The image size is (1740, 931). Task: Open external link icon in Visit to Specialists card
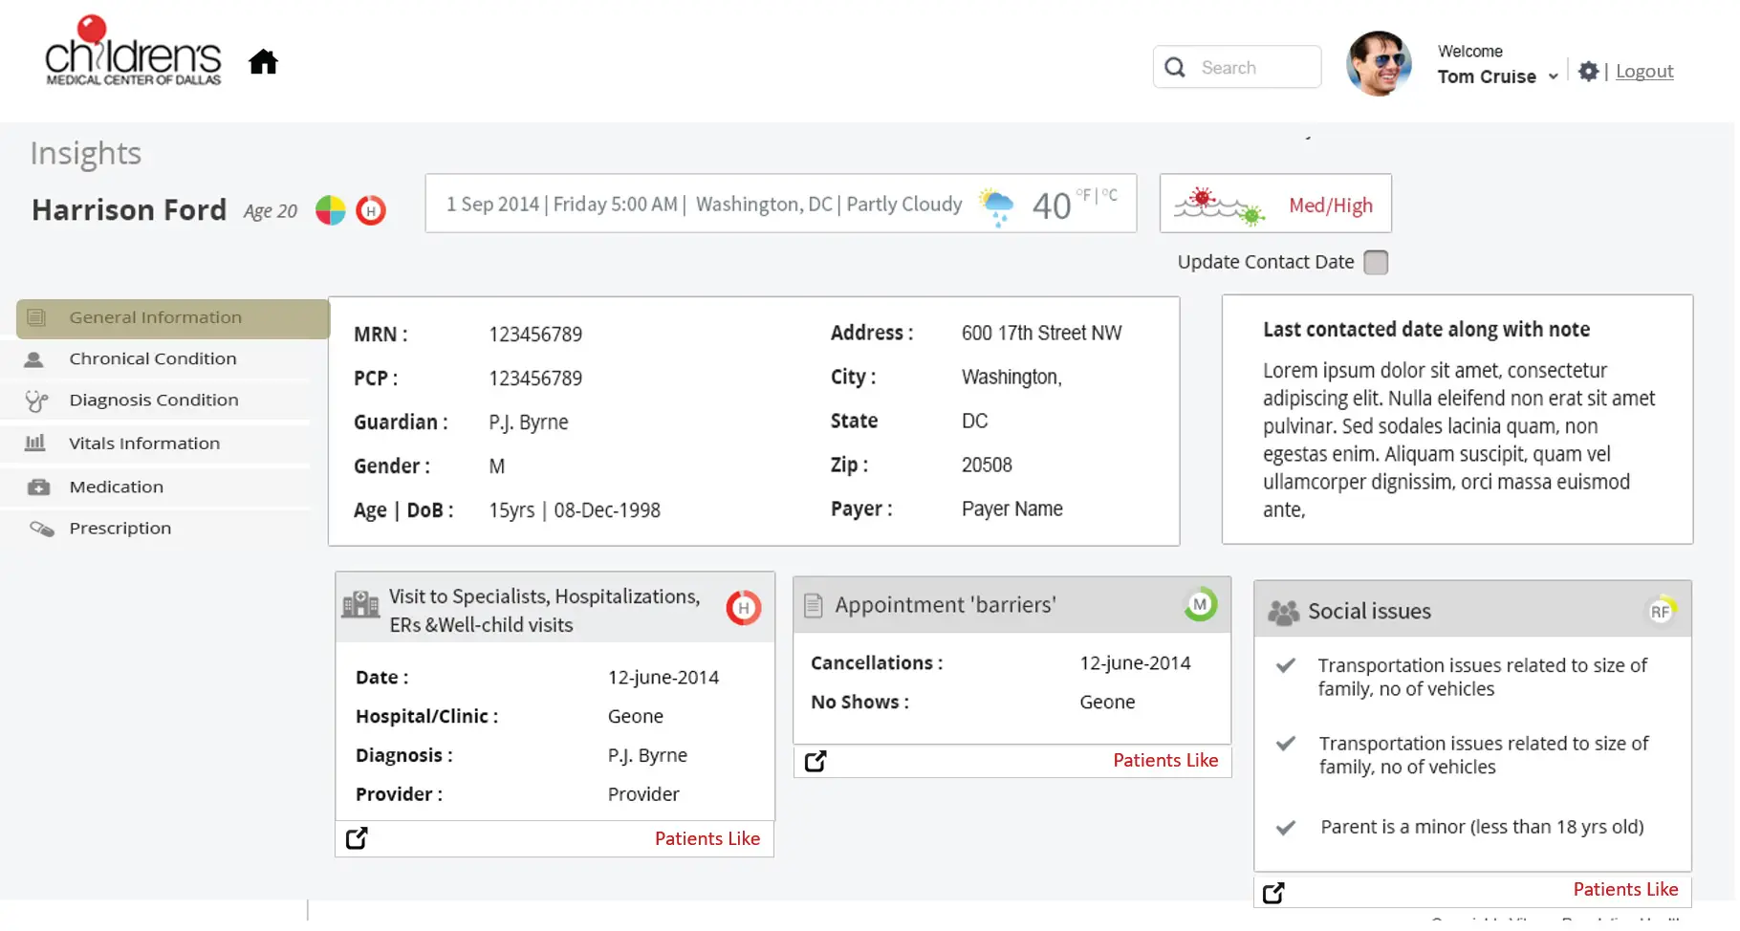[x=357, y=838]
